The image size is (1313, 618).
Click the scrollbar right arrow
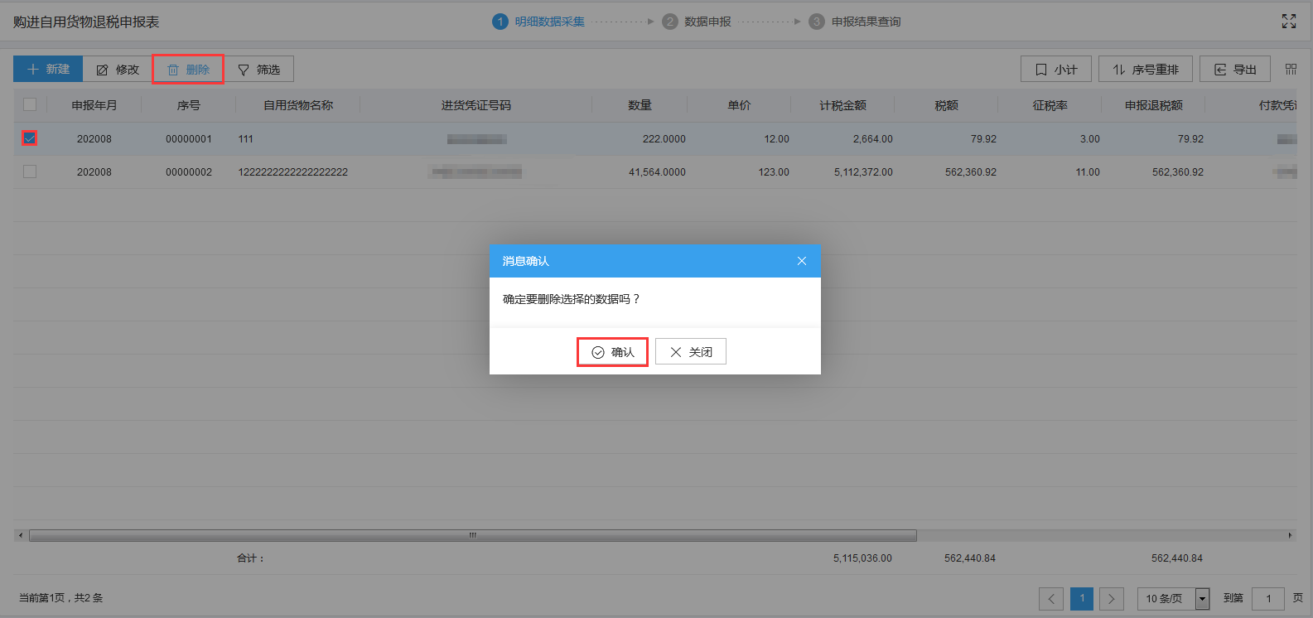point(1290,535)
